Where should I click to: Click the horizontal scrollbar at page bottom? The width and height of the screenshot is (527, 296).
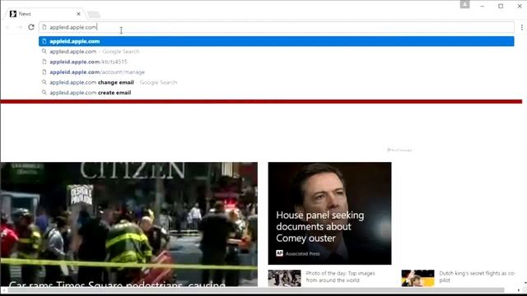tap(256, 290)
